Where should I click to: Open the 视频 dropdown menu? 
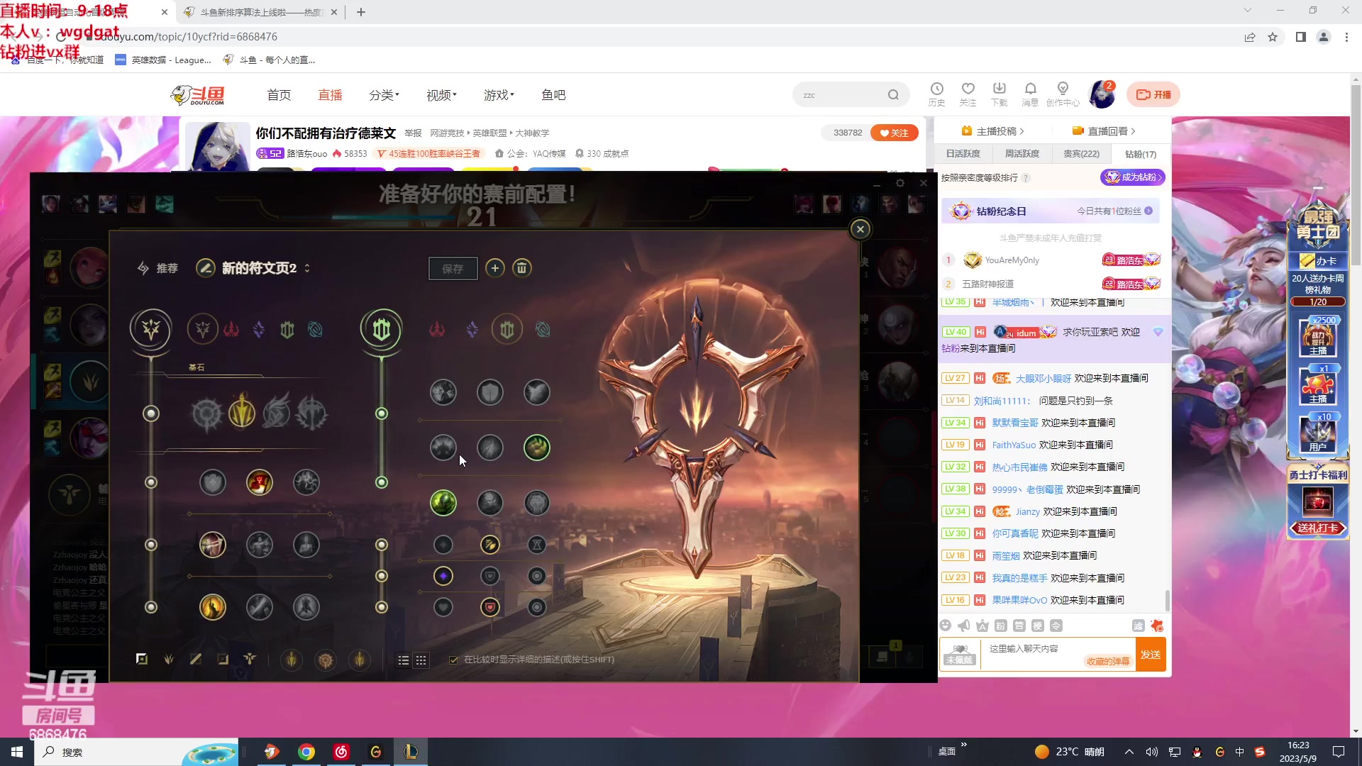click(441, 94)
